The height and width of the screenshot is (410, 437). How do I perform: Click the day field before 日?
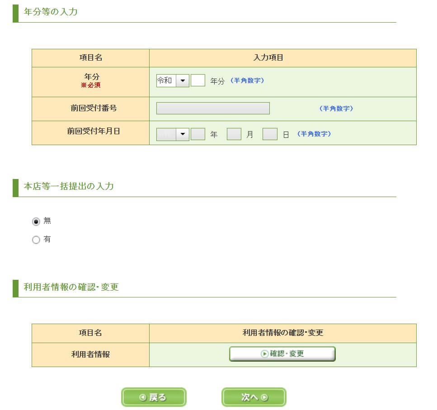[270, 134]
